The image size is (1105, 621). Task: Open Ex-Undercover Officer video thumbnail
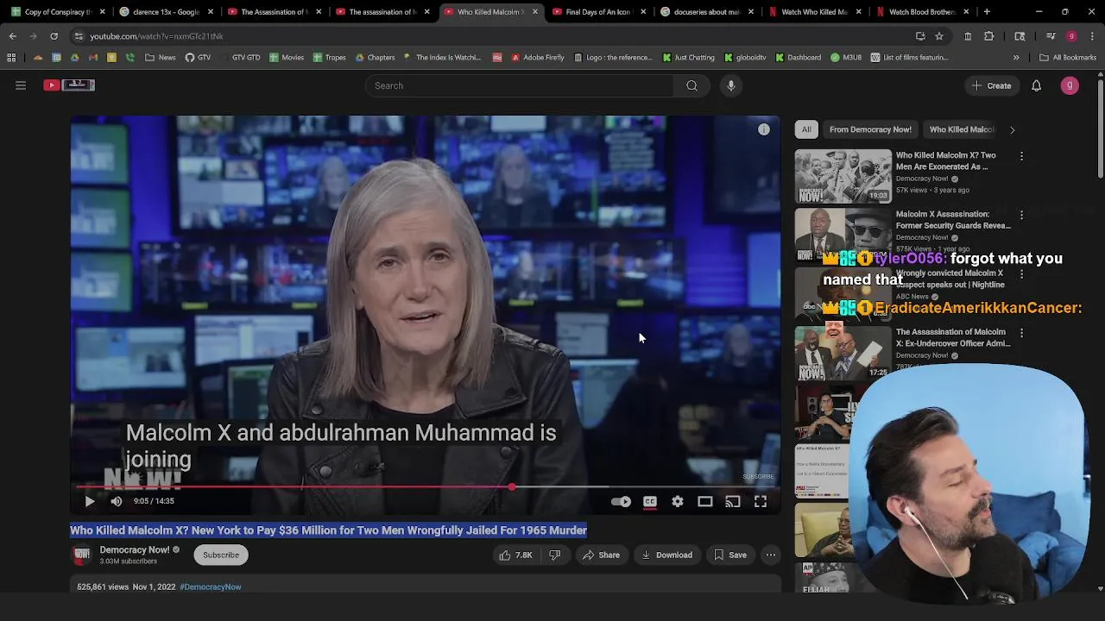843,353
